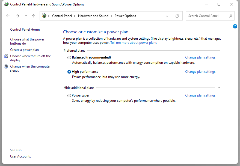Go to Hardware and Sound breadcrumb
Image resolution: width=240 pixels, height=166 pixels.
(93, 16)
